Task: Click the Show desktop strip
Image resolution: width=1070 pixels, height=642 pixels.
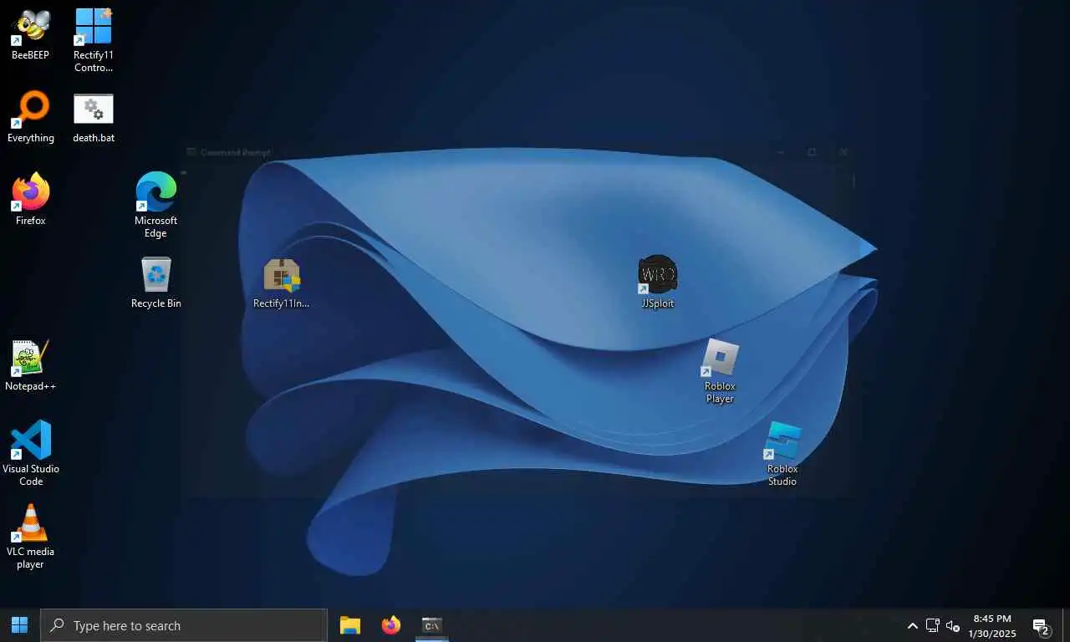Action: pos(1067,625)
